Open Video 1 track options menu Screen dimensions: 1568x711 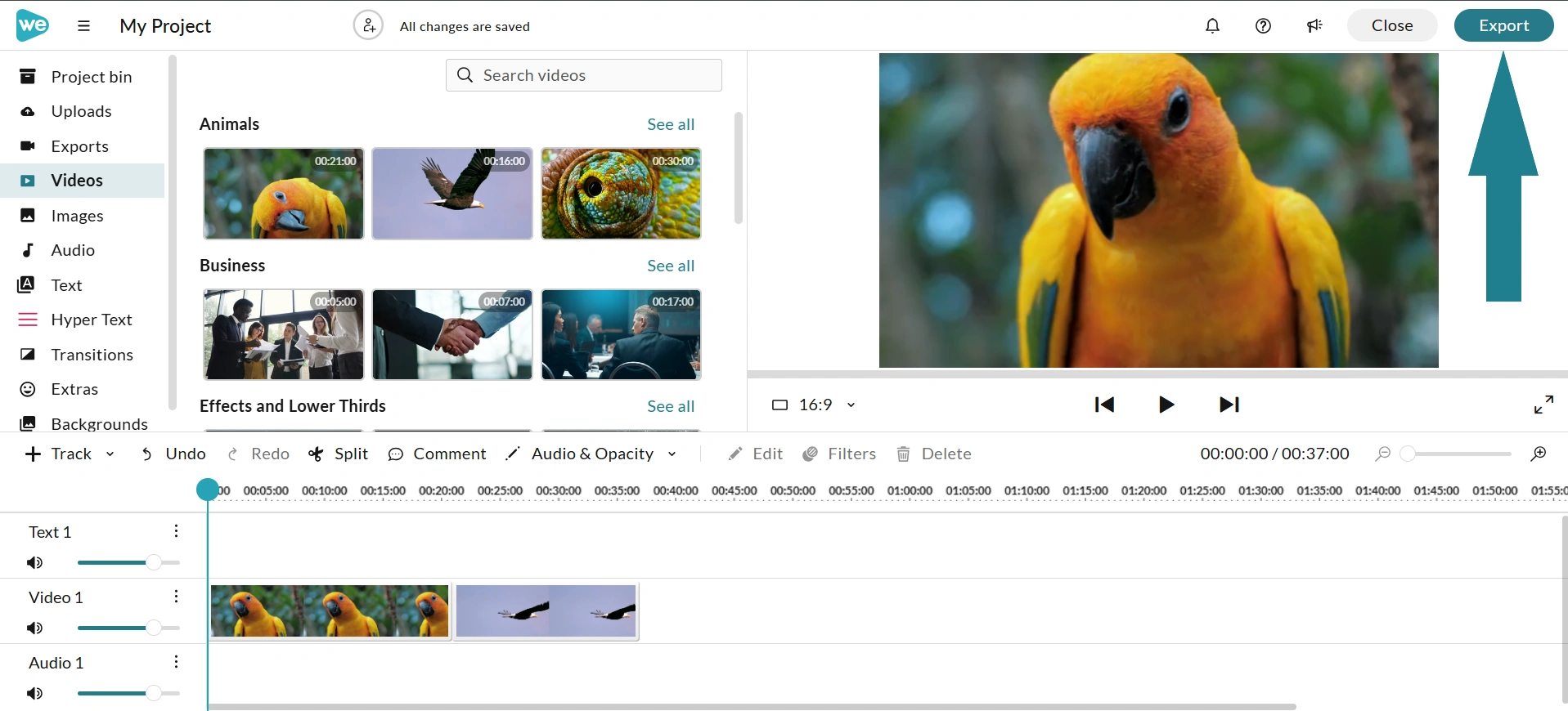[176, 597]
